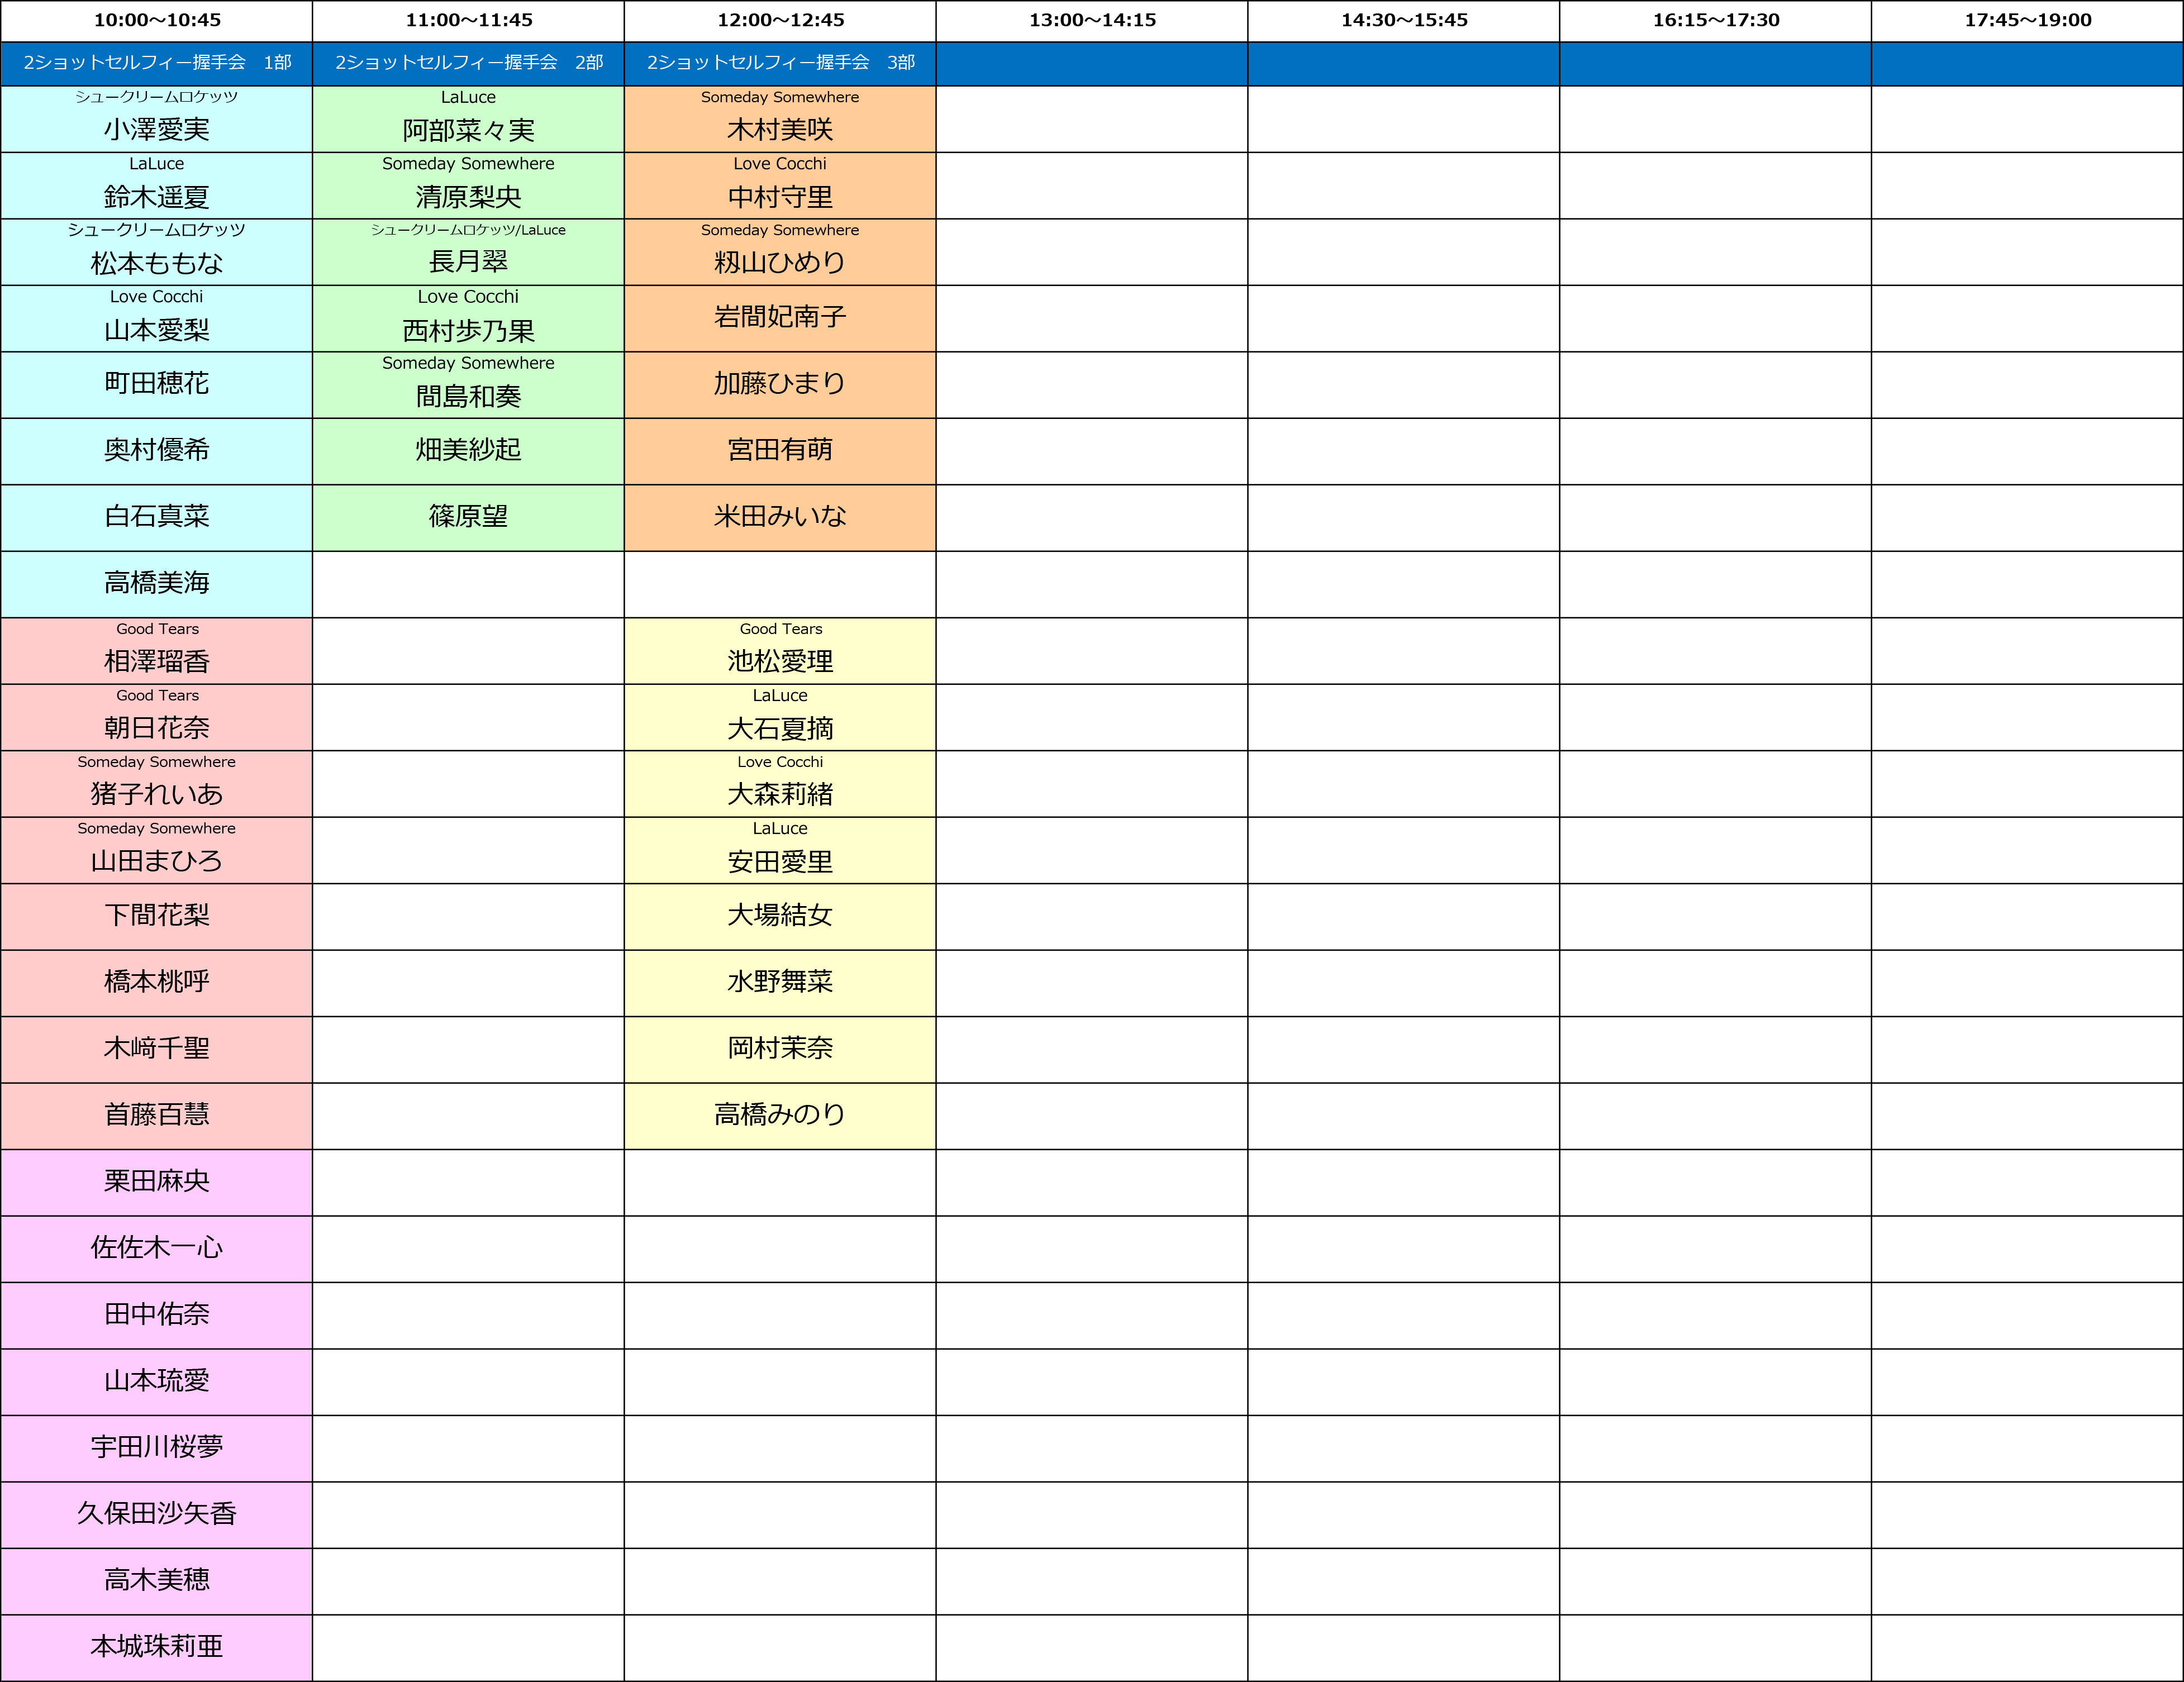
Task: Click the 10:00〜10:45 time header
Action: [x=157, y=20]
